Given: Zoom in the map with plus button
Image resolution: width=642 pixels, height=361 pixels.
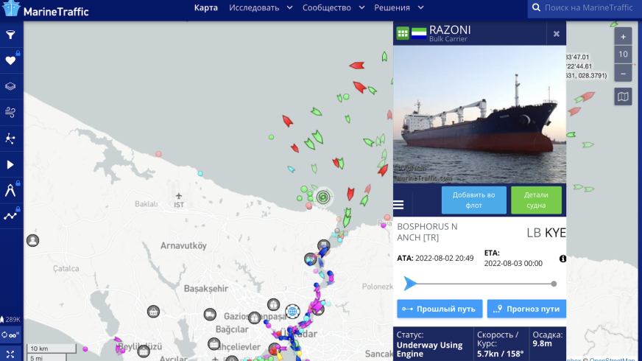Looking at the screenshot, I should tap(623, 37).
